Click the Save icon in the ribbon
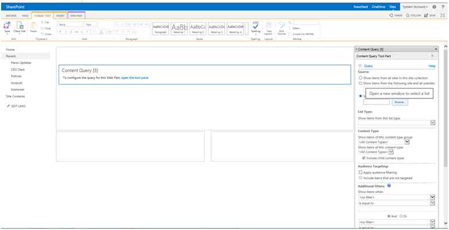This screenshot has height=230, width=449. (x=7, y=25)
